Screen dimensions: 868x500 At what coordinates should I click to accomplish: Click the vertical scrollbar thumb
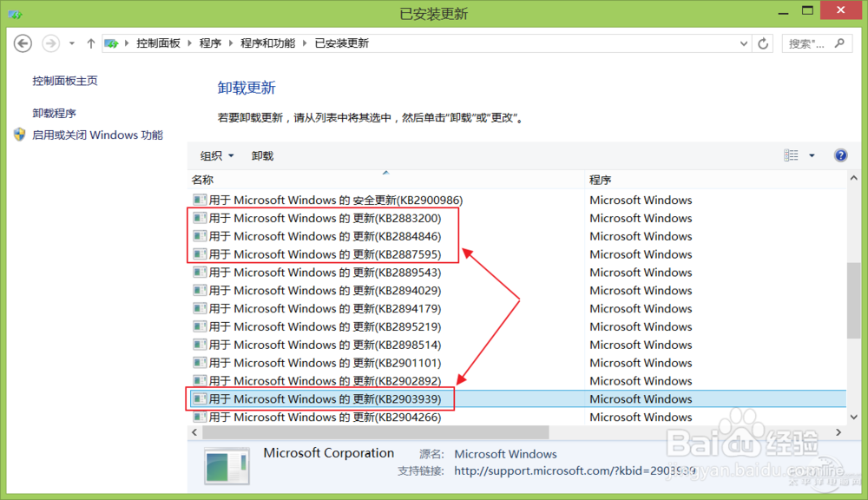pyautogui.click(x=853, y=299)
